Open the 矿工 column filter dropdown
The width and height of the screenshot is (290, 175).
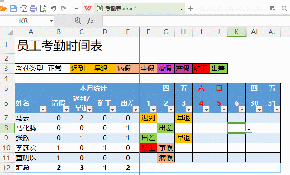112,110
